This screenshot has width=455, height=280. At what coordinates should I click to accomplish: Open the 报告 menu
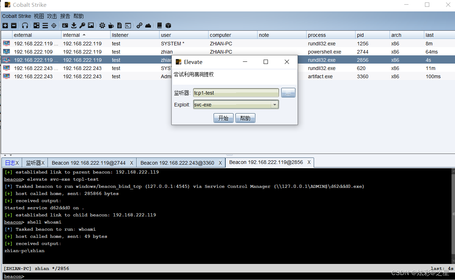65,16
